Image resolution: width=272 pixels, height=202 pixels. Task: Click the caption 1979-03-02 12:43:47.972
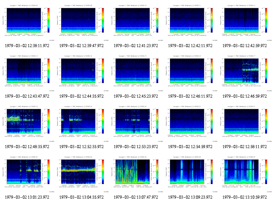[x=27, y=96]
